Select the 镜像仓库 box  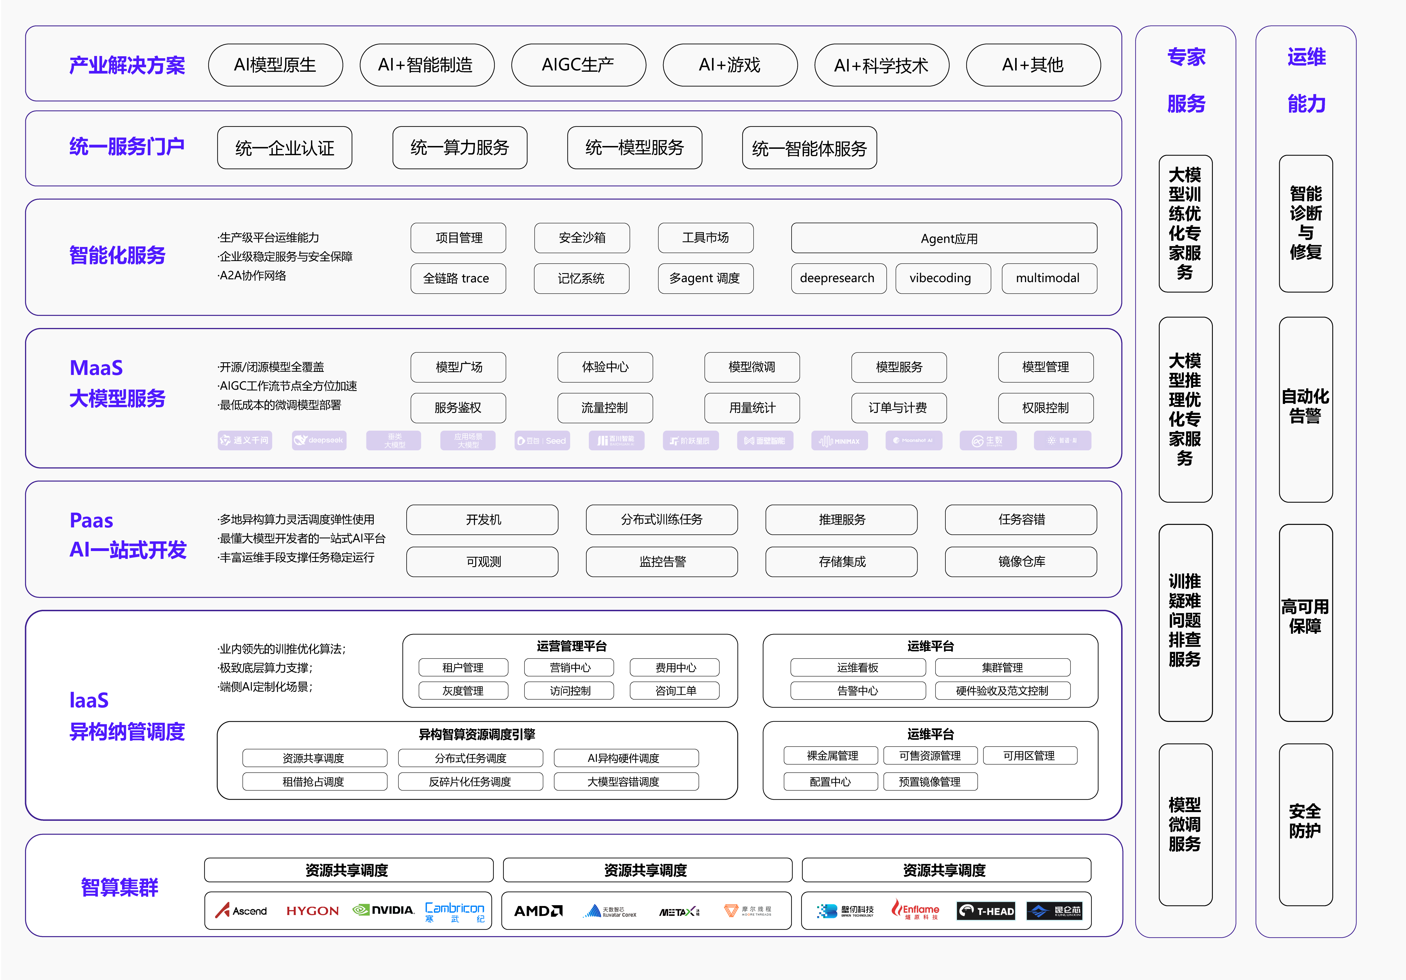coord(1021,562)
